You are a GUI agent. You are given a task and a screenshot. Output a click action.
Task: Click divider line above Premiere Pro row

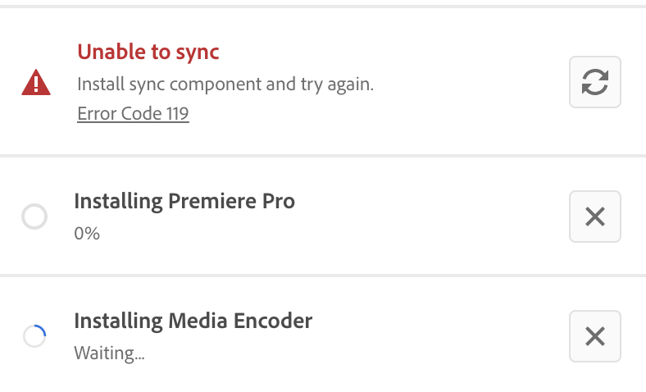click(323, 155)
